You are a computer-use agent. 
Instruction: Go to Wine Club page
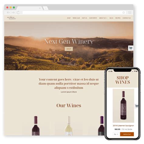76,18
